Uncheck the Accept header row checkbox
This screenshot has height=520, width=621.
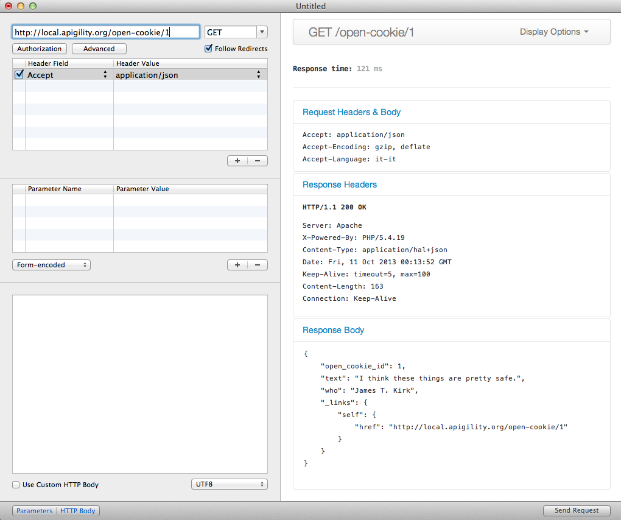pos(18,75)
